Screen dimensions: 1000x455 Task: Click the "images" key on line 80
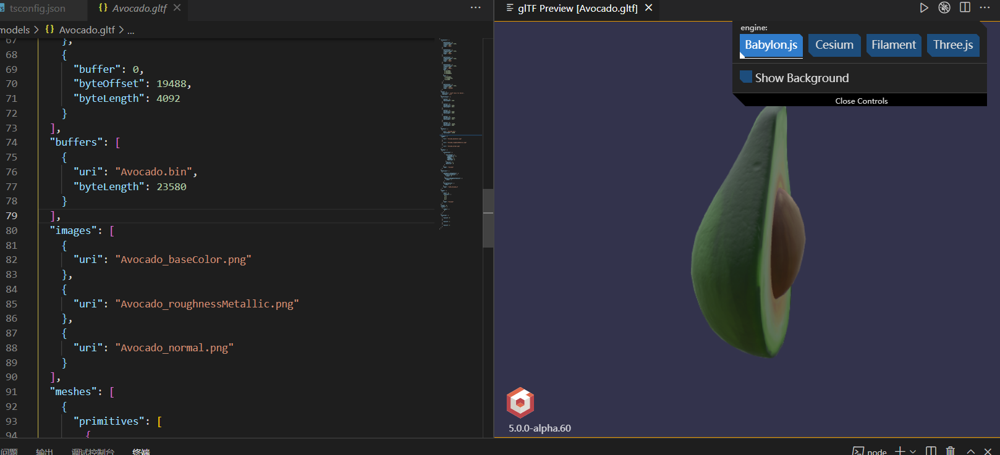tap(73, 230)
